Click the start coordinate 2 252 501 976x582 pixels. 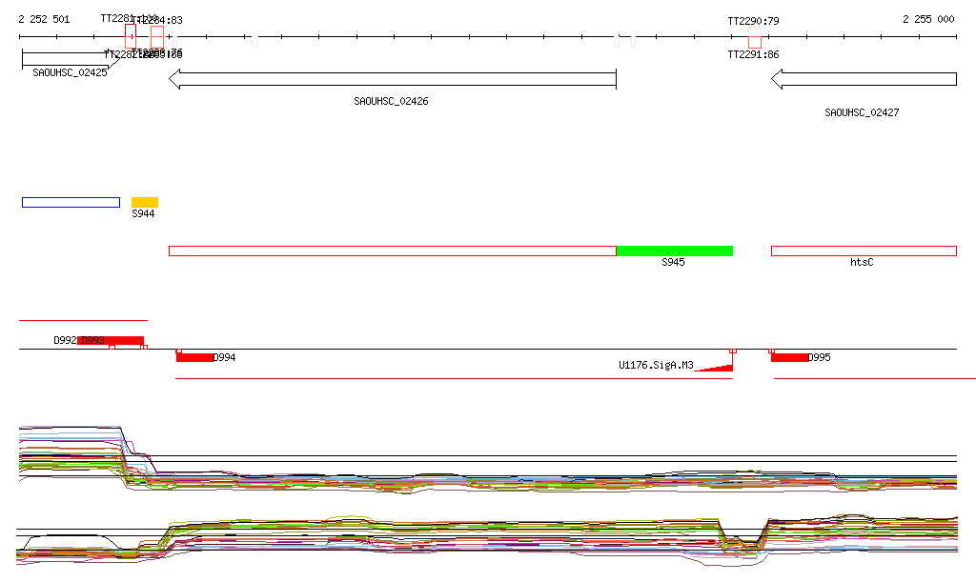tap(44, 19)
